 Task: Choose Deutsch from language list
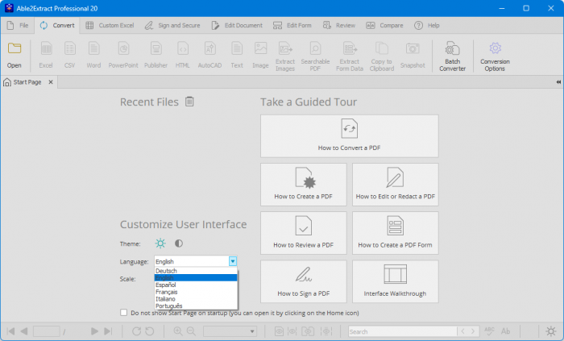(166, 271)
